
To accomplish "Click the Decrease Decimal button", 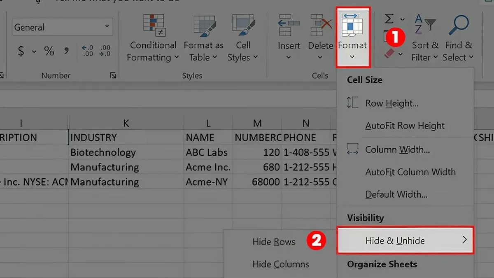I will 105,51.
